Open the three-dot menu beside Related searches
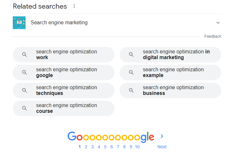235x155 pixels. (x=74, y=6)
